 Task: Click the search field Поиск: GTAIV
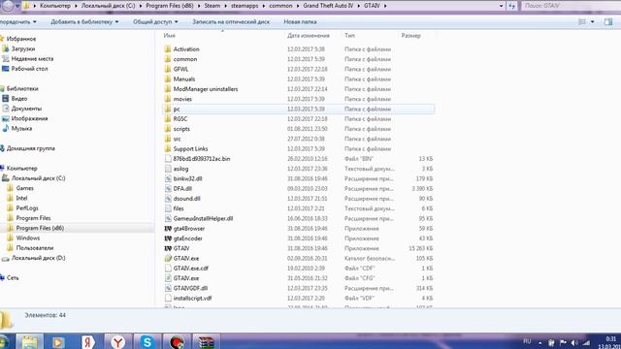click(571, 6)
